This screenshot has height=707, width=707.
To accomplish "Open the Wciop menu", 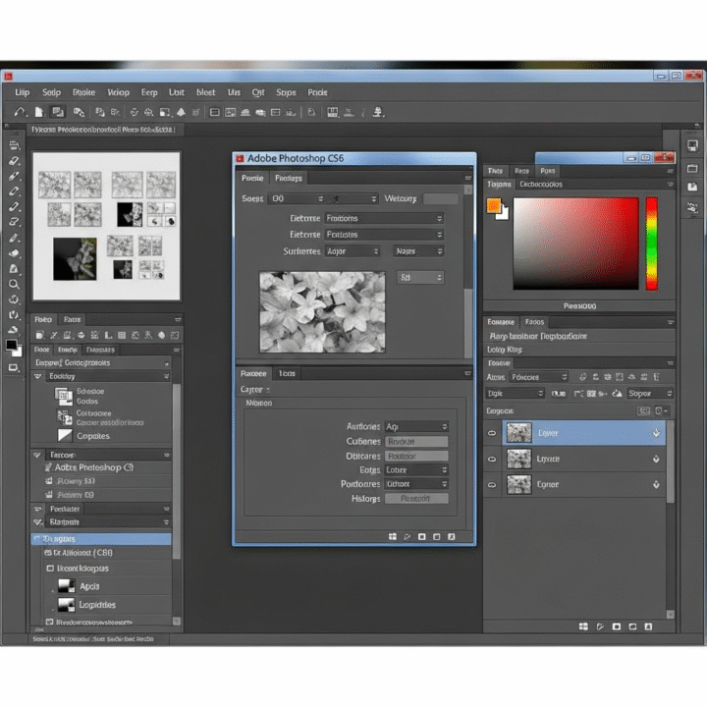I will 118,92.
